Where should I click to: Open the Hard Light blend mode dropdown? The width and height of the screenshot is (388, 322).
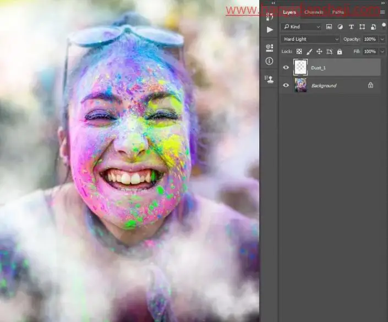[x=310, y=39]
